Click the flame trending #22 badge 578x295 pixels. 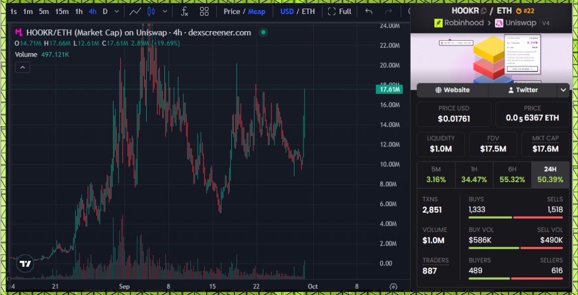(x=525, y=11)
